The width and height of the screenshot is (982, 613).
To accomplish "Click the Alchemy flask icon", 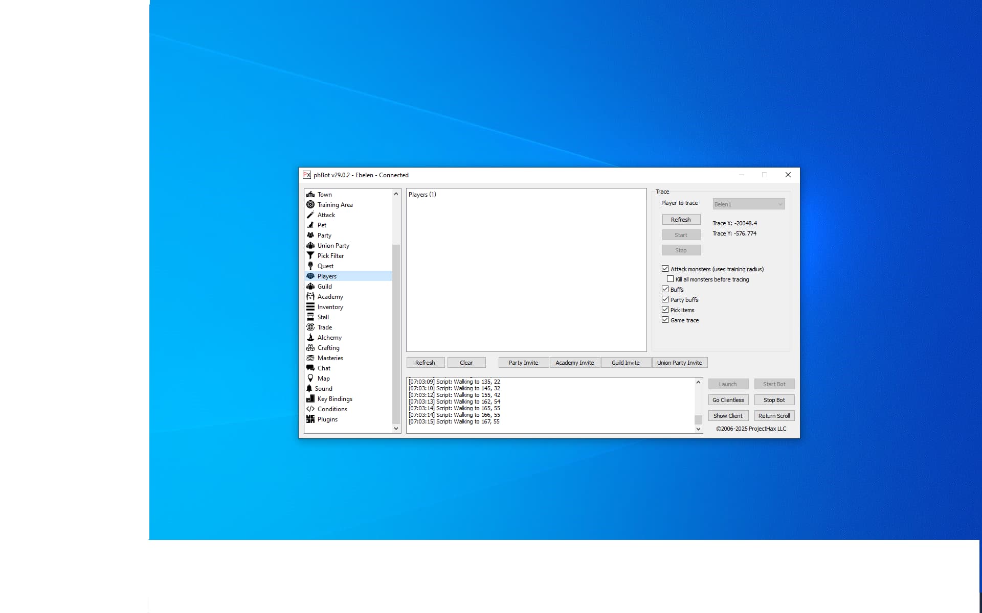I will [310, 338].
